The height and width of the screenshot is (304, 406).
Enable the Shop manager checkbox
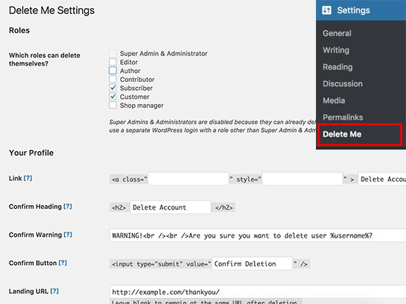tap(113, 106)
